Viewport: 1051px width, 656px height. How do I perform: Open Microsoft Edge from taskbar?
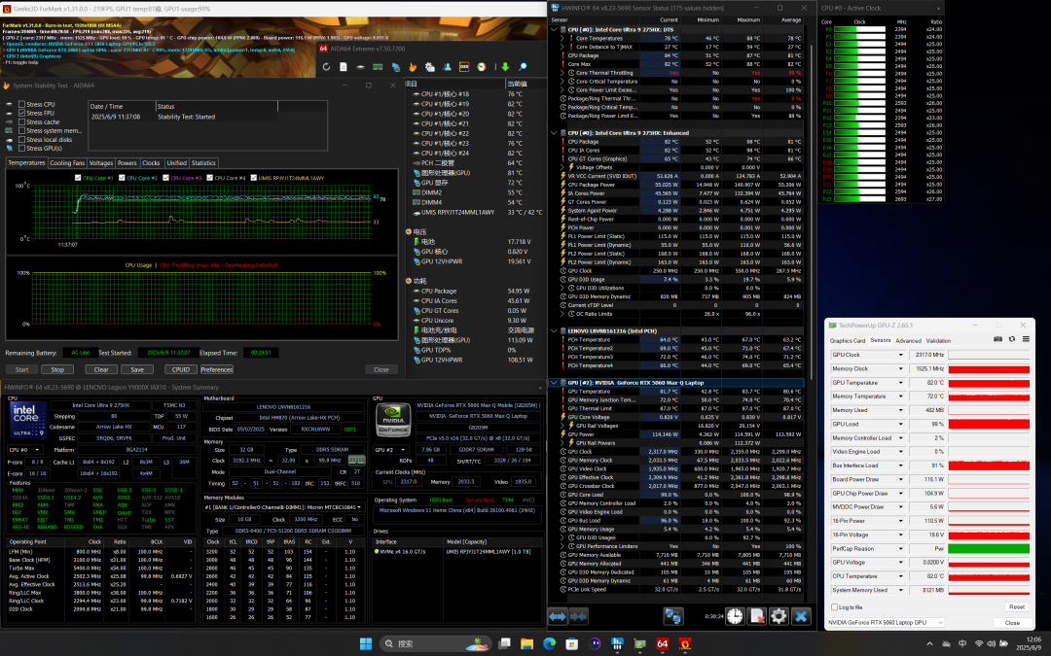[550, 643]
